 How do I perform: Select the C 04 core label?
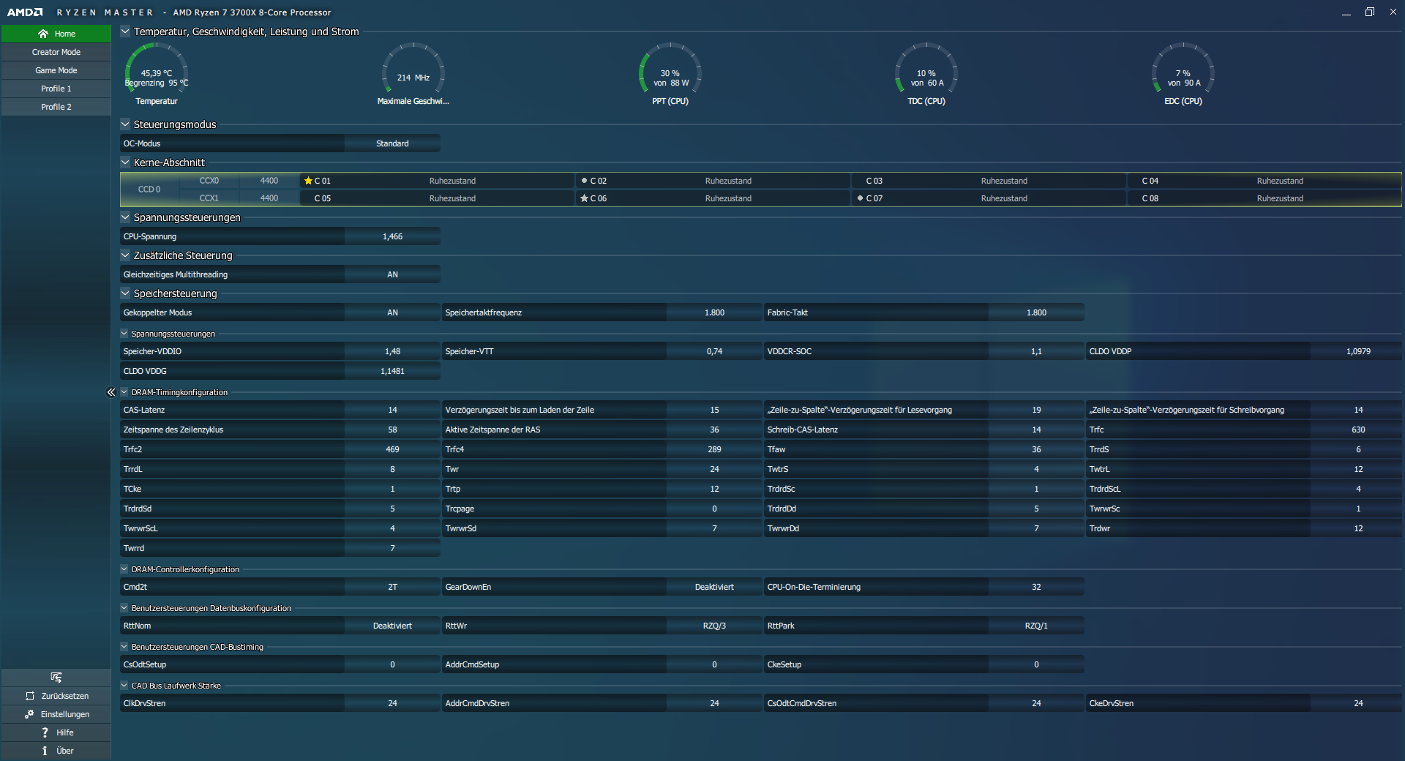[1150, 181]
